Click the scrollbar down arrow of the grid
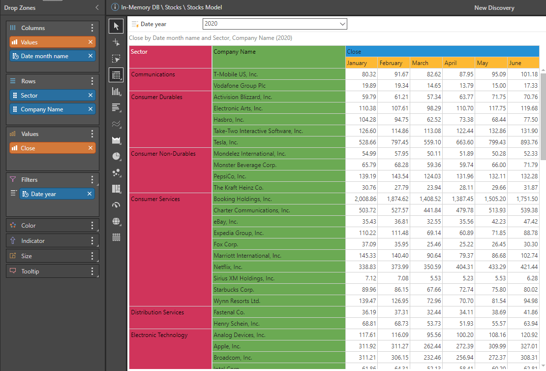Image resolution: width=546 pixels, height=371 pixels. coord(543,366)
